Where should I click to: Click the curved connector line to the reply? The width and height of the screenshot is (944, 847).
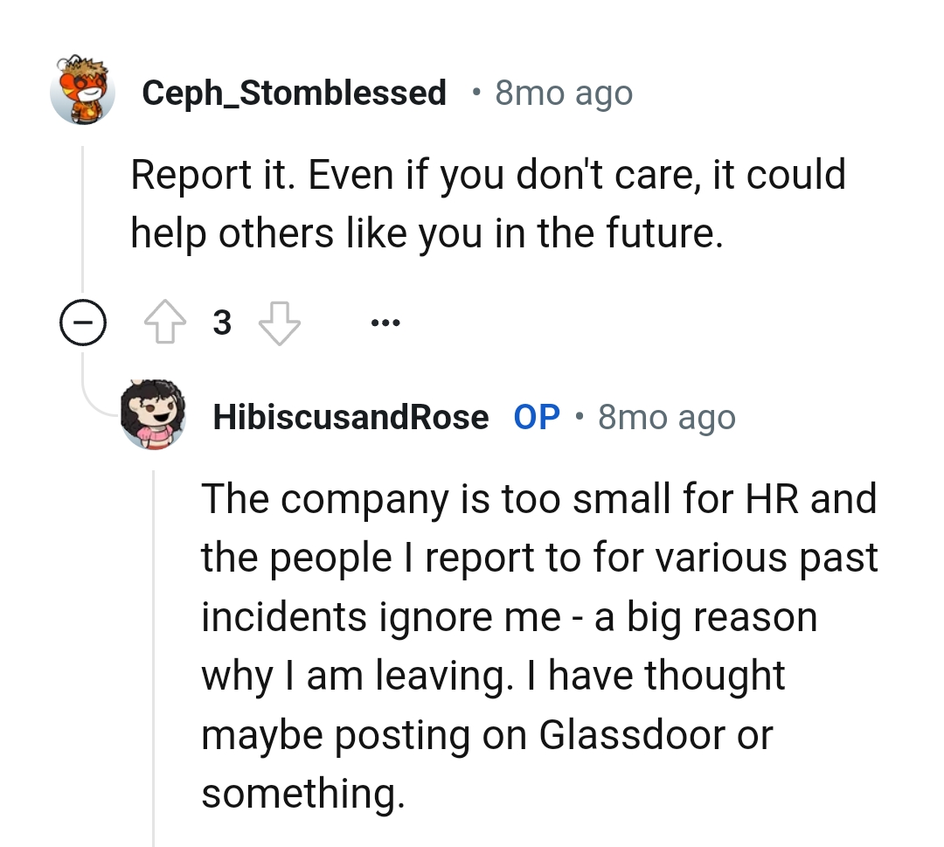pos(99,404)
